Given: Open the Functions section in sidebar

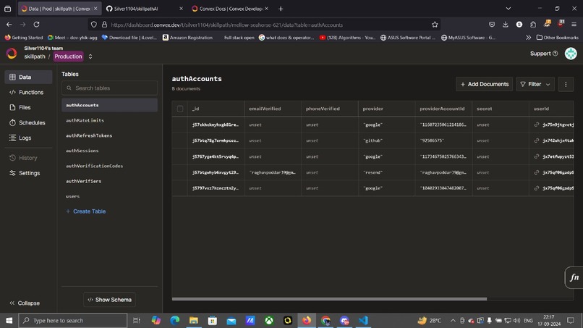Looking at the screenshot, I should point(28,93).
